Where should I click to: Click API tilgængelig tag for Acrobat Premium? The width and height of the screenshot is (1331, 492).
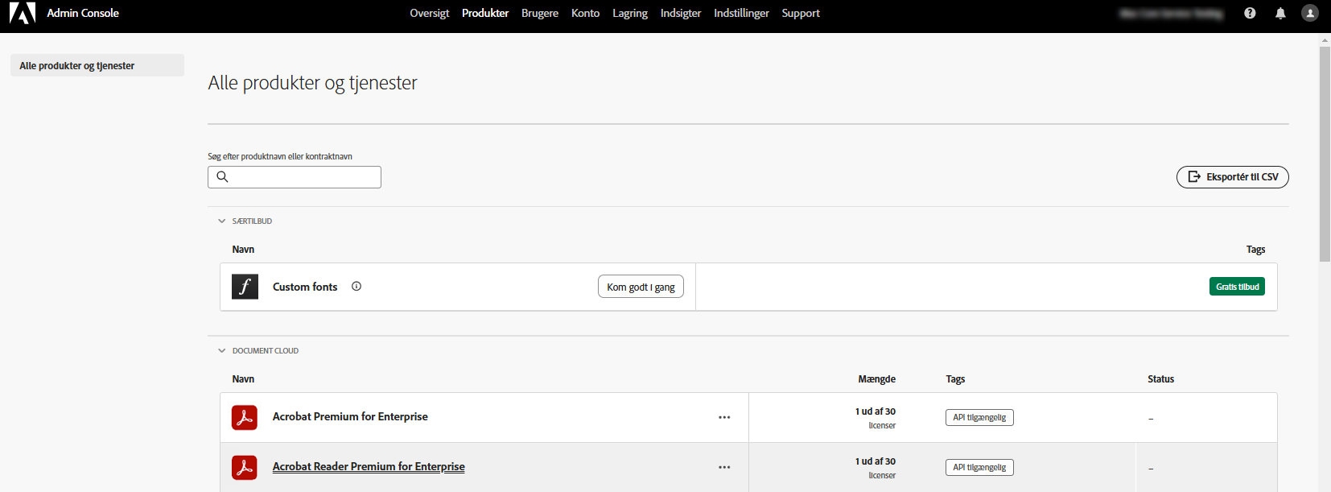[979, 417]
